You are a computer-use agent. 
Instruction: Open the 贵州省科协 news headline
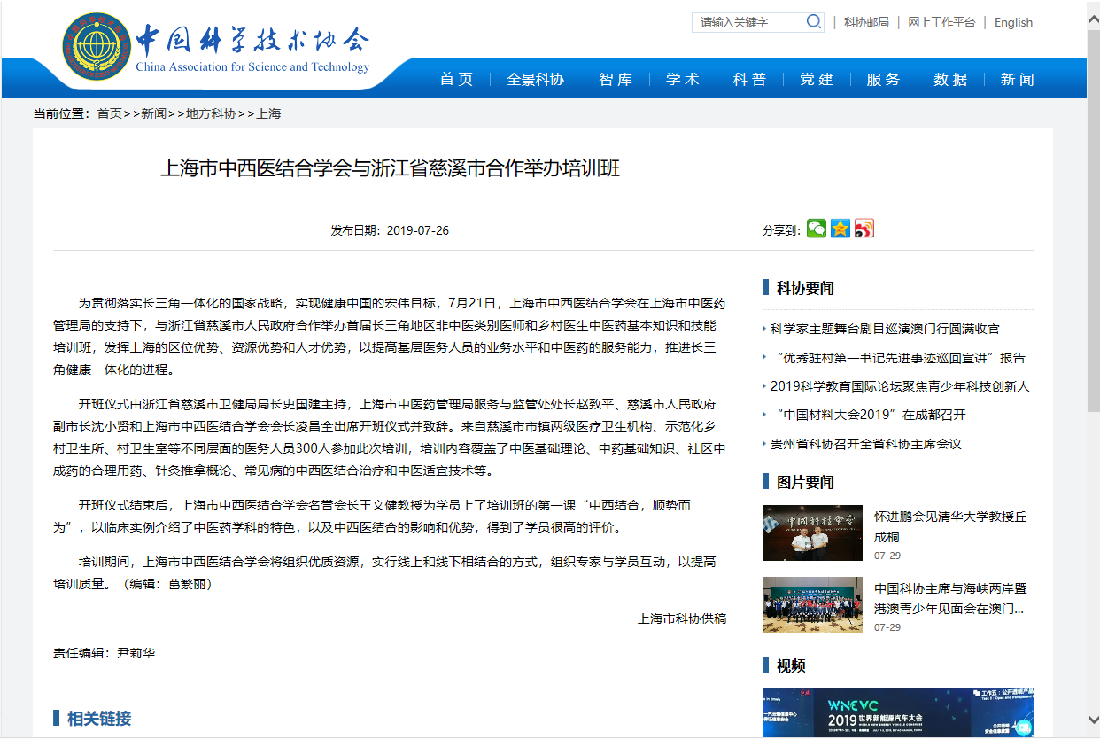click(x=865, y=443)
